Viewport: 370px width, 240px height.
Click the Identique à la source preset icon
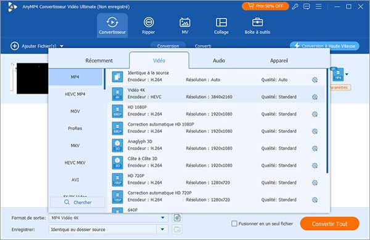click(x=117, y=76)
